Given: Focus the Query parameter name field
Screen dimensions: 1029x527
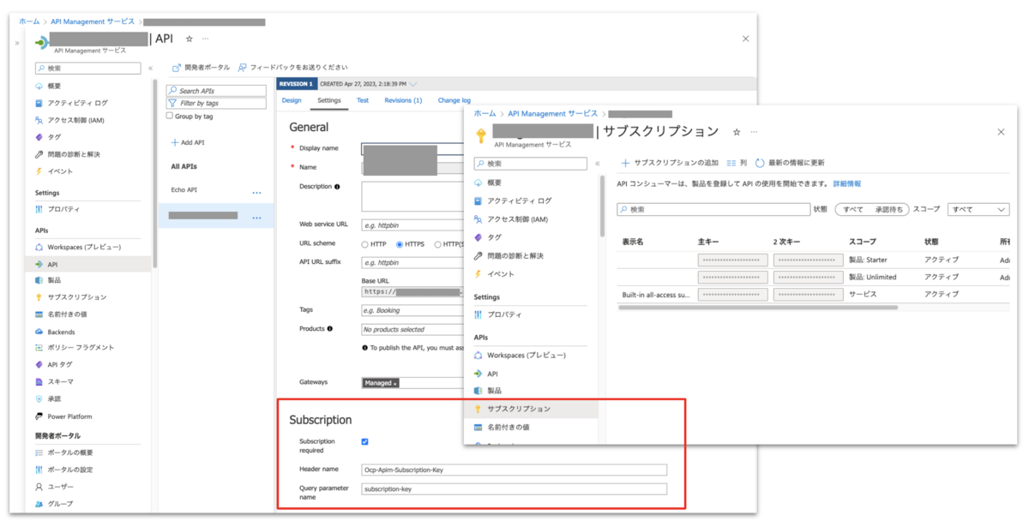Looking at the screenshot, I should pos(514,489).
